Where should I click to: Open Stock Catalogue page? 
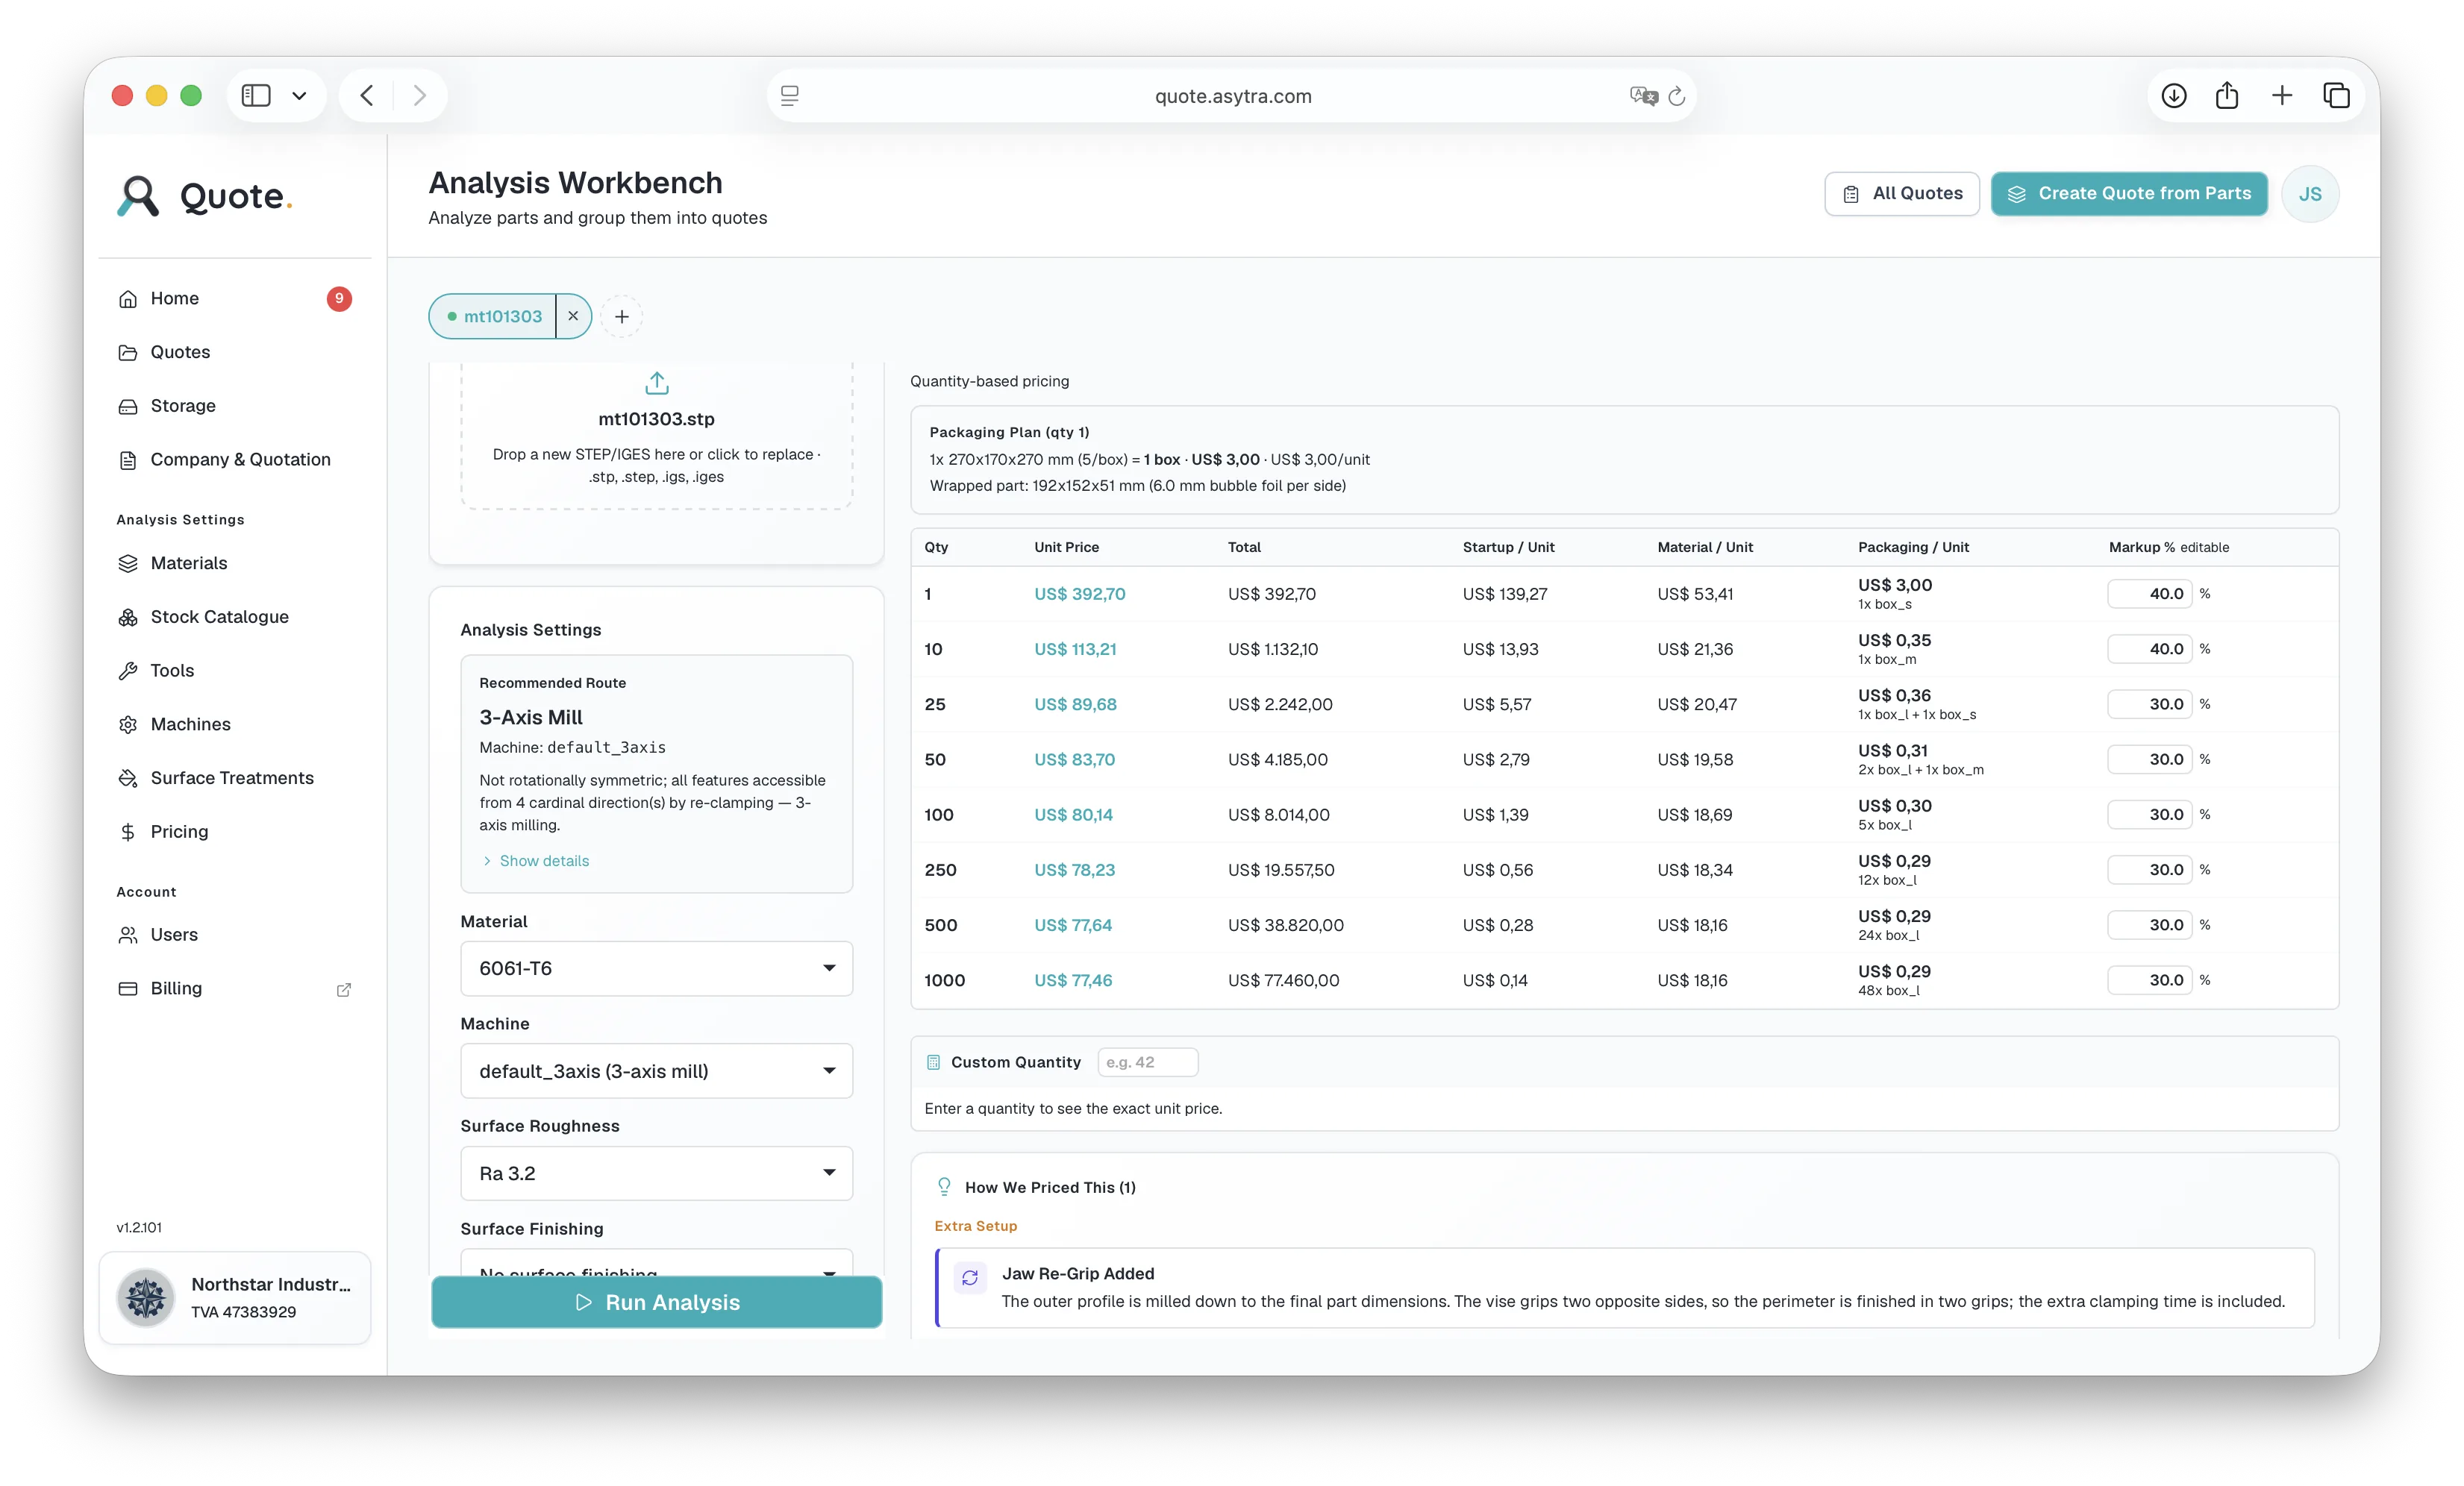(235, 617)
